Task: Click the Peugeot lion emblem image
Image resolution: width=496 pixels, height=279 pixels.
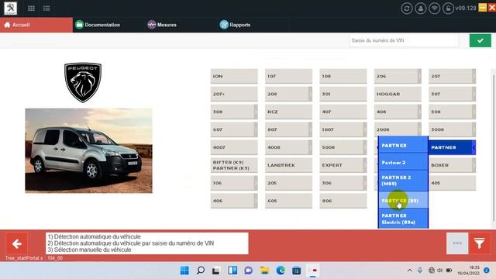Action: [83, 82]
